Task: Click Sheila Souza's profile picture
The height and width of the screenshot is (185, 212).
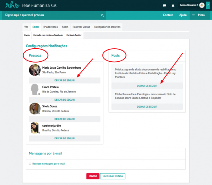Action: pyautogui.click(x=35, y=109)
